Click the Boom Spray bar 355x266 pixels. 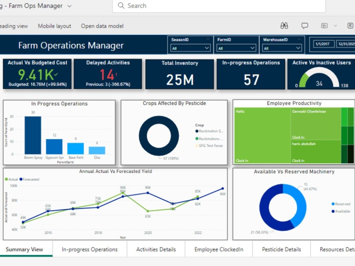[33, 135]
